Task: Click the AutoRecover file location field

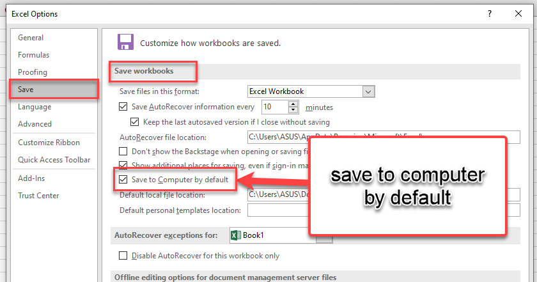Action: coord(384,137)
